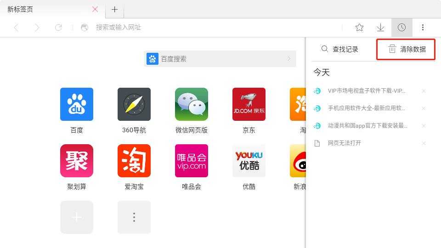Open the 聚划算 shortcut tile
This screenshot has width=441, height=248.
pos(77,161)
